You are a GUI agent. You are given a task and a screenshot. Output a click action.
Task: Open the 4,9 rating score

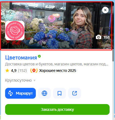(14, 71)
